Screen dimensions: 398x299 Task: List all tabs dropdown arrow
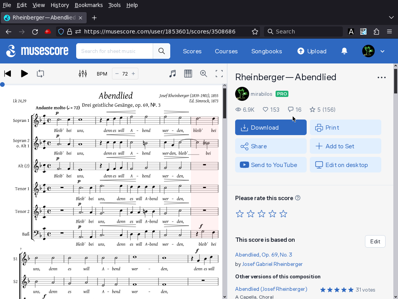click(391, 18)
